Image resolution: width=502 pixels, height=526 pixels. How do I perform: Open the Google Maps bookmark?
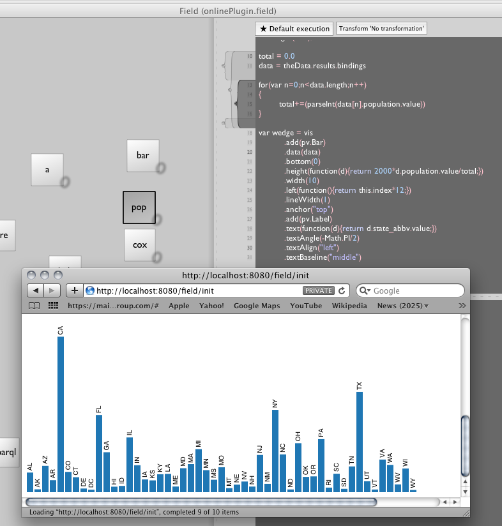pos(256,306)
